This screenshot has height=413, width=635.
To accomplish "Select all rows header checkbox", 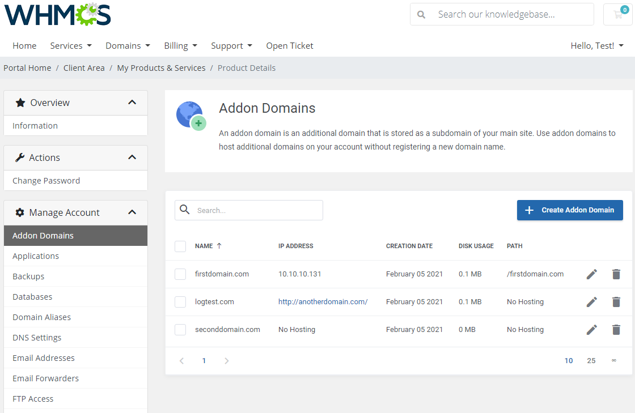I will pyautogui.click(x=180, y=246).
